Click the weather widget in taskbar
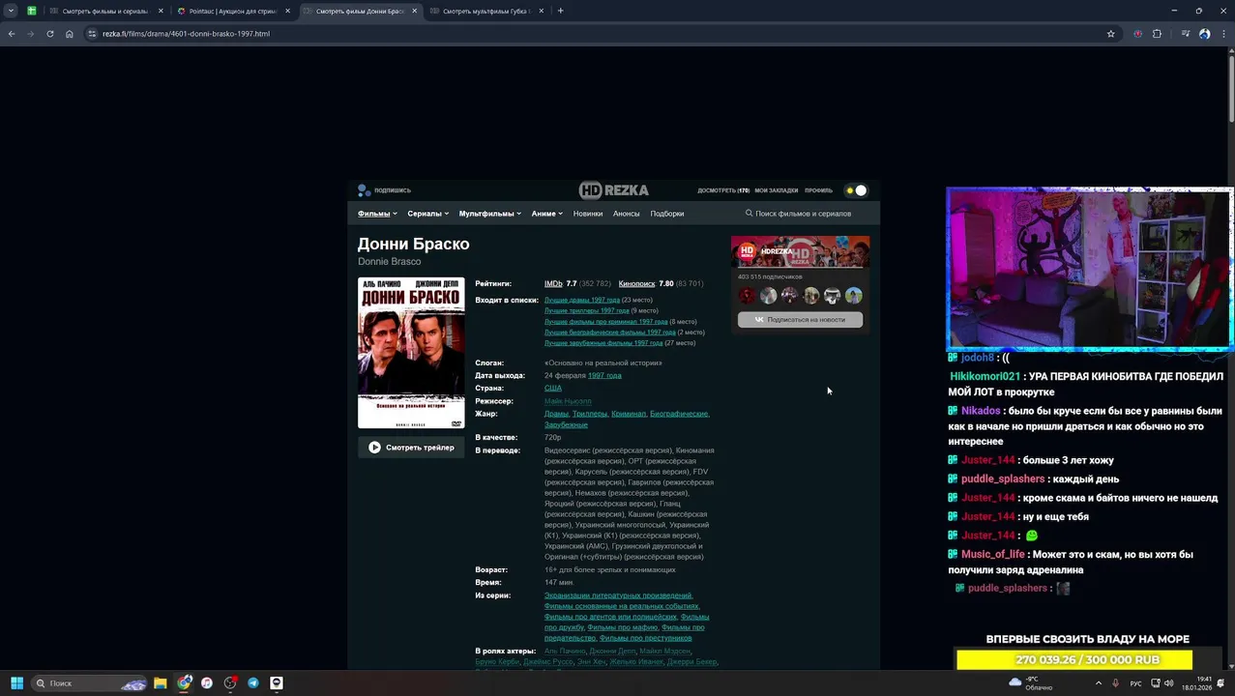 pos(1031,682)
